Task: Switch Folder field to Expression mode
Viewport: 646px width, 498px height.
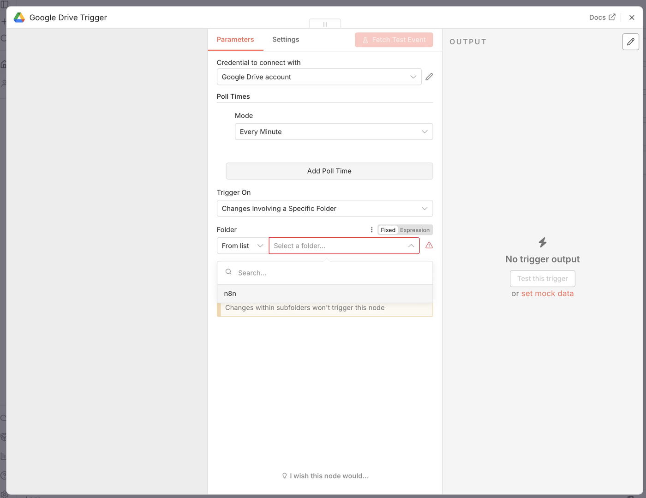Action: pyautogui.click(x=415, y=230)
